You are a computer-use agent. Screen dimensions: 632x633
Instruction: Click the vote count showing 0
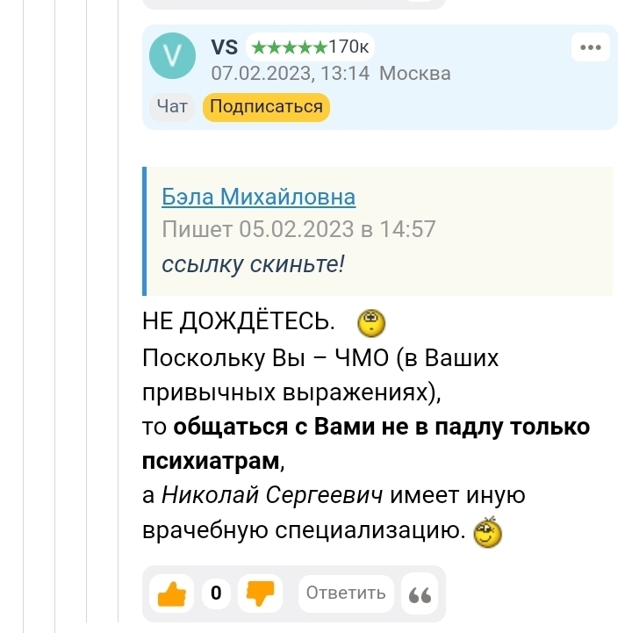click(x=216, y=594)
